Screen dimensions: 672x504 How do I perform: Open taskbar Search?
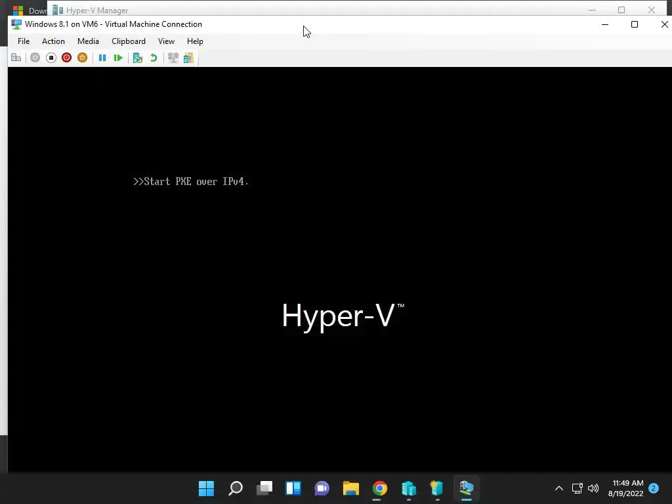(x=236, y=488)
